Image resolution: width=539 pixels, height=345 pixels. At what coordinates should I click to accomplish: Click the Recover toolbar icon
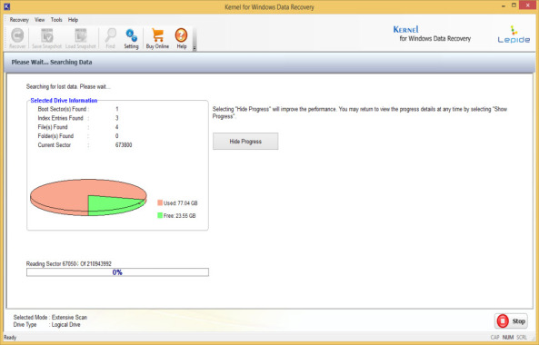17,35
